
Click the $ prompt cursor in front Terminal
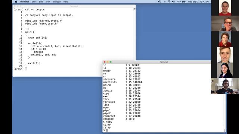pos(107,130)
